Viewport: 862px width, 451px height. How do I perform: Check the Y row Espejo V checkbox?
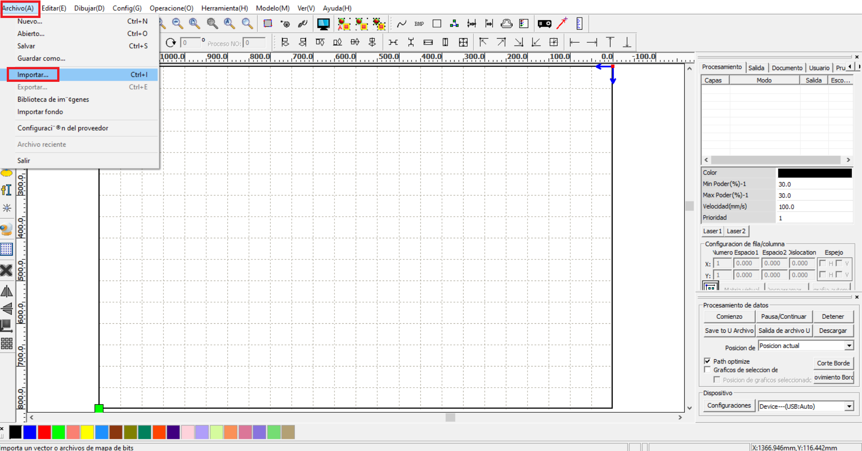coord(839,275)
